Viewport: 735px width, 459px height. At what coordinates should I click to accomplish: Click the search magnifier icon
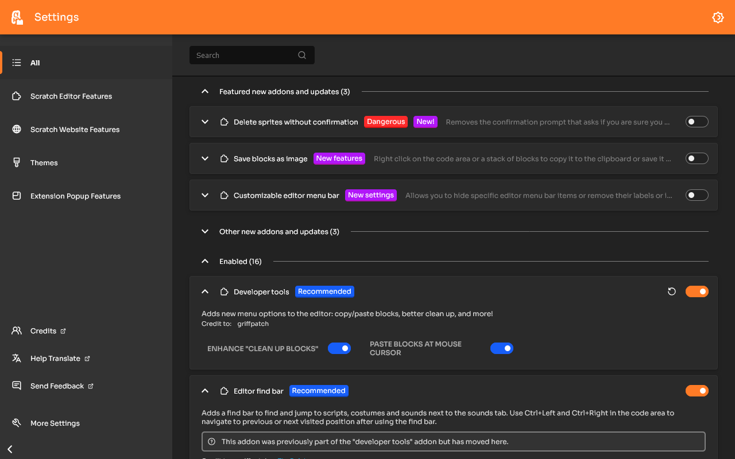point(302,55)
